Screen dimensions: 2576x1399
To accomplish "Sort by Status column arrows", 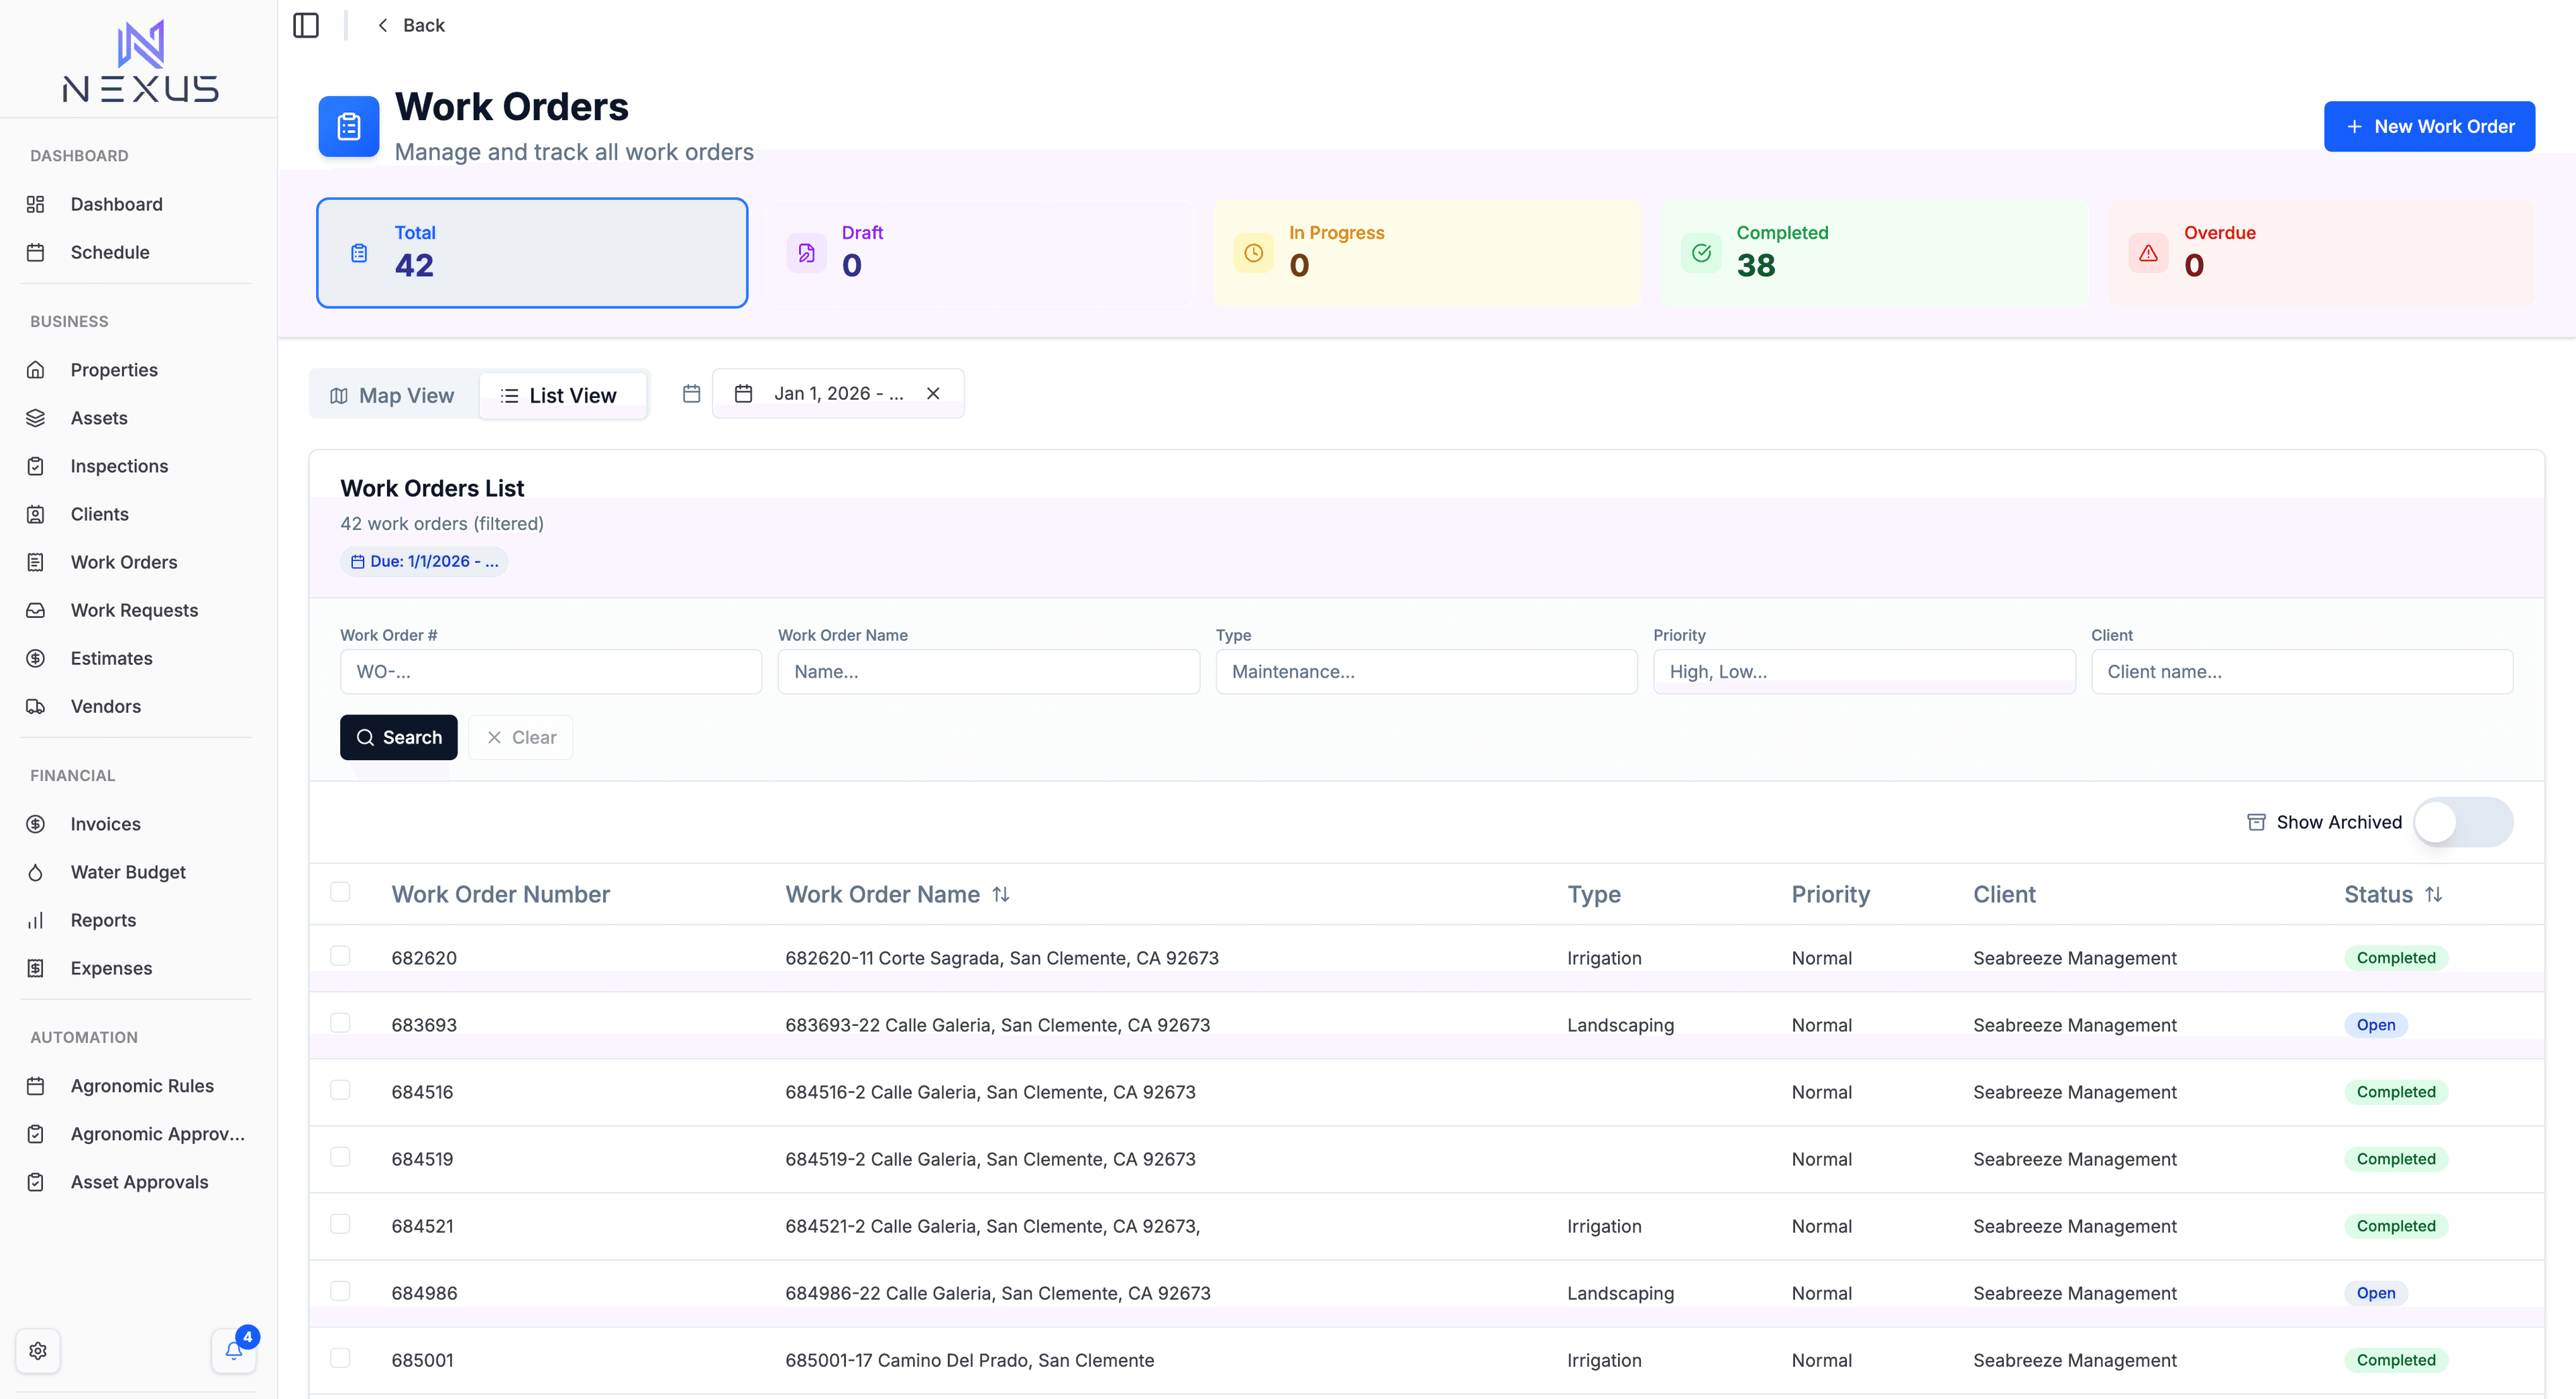I will click(x=2434, y=895).
